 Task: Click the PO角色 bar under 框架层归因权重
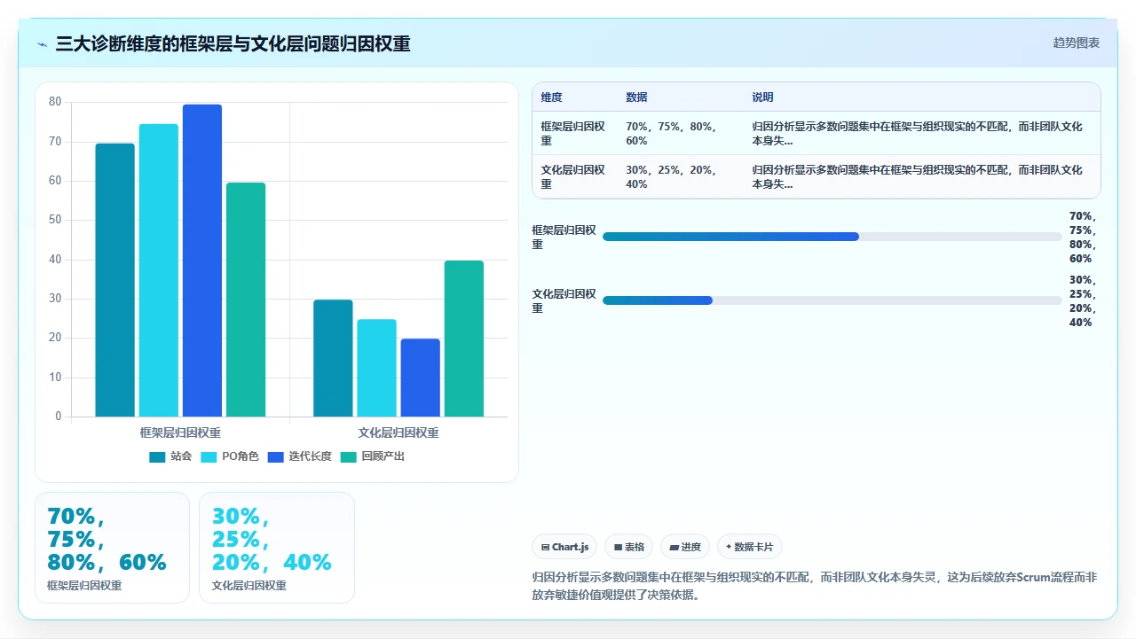159,270
